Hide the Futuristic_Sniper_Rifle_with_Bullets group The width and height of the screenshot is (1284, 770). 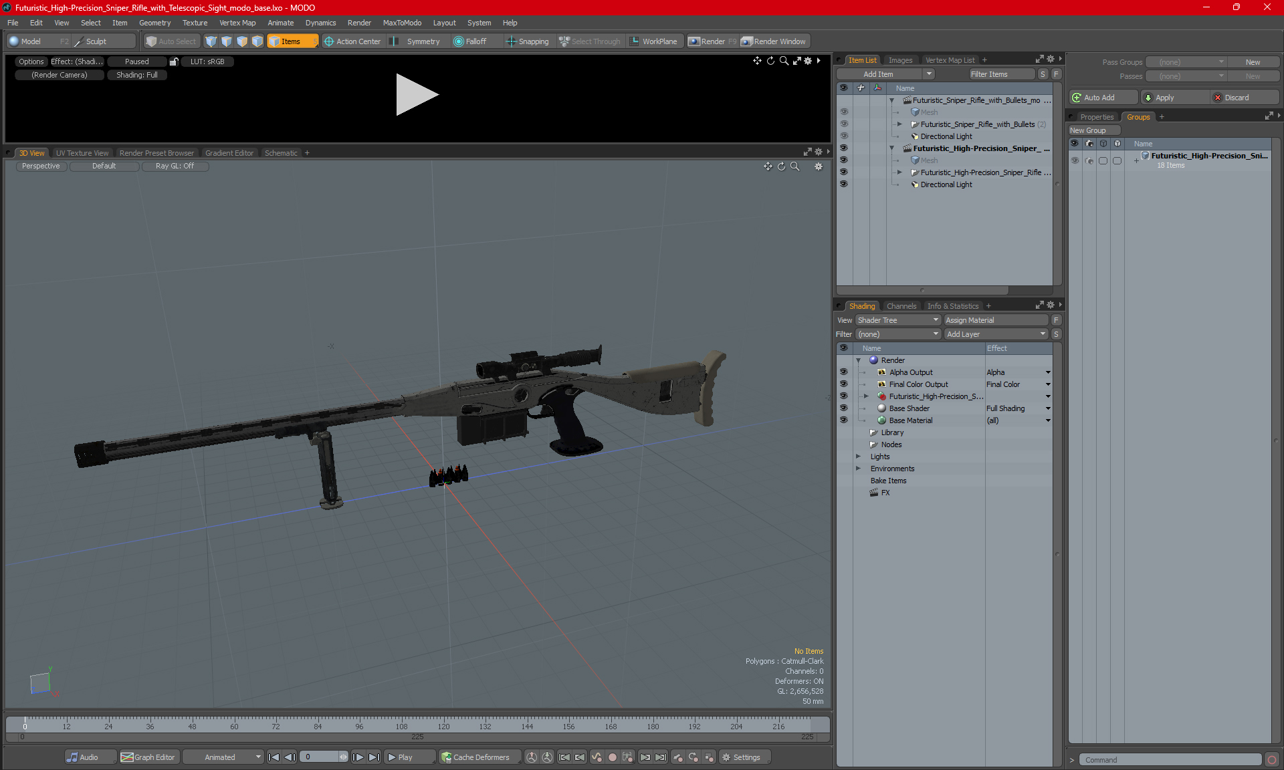point(844,124)
